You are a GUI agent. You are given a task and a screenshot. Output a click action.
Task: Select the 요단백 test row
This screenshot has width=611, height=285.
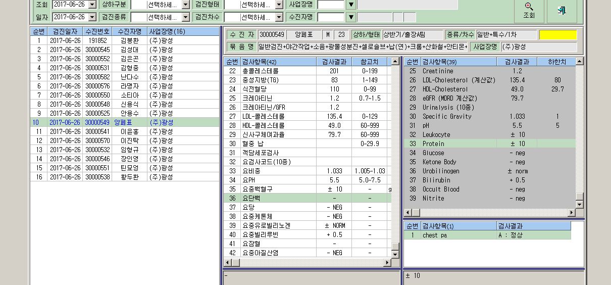(308, 198)
